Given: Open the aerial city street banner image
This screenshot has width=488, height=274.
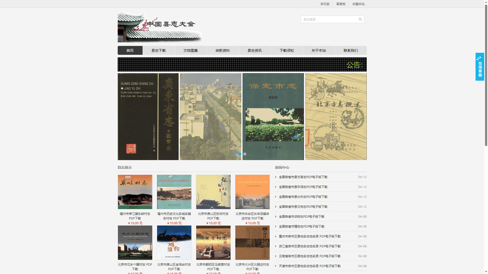Looking at the screenshot, I should (210, 116).
